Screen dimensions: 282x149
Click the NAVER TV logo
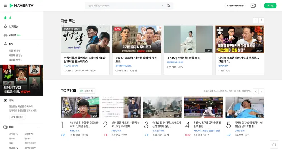click(21, 6)
